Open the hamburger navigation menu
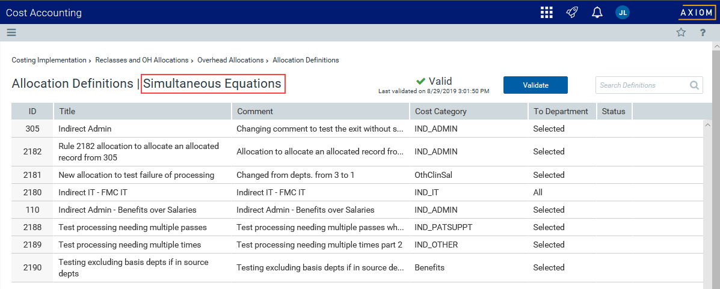This screenshot has height=289, width=720. click(x=11, y=32)
